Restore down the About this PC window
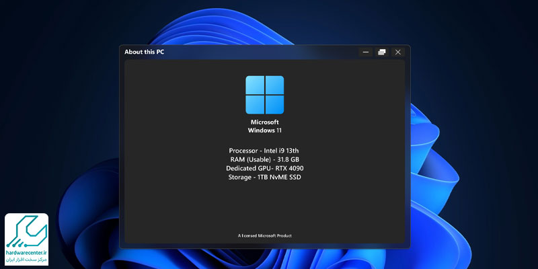 click(x=382, y=52)
